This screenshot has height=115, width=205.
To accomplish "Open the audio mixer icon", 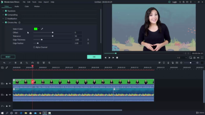I will point(173,63).
